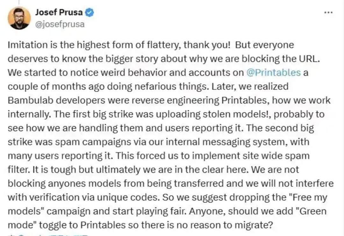Follow the @Printables mention link

tap(273, 72)
